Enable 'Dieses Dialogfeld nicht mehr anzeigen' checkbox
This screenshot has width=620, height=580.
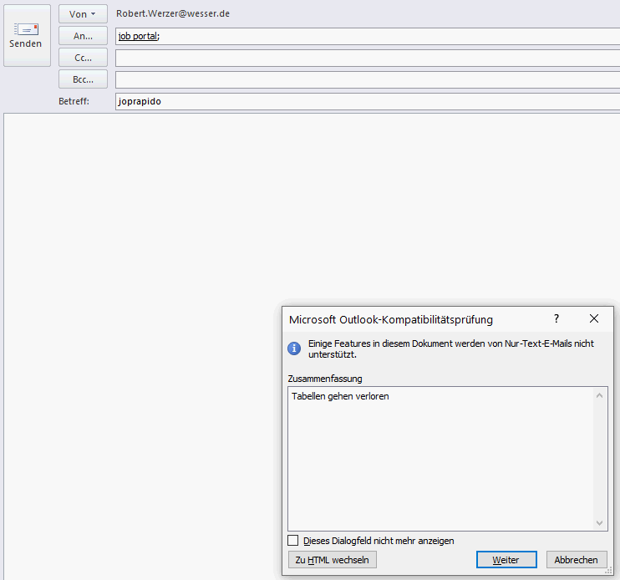click(293, 541)
